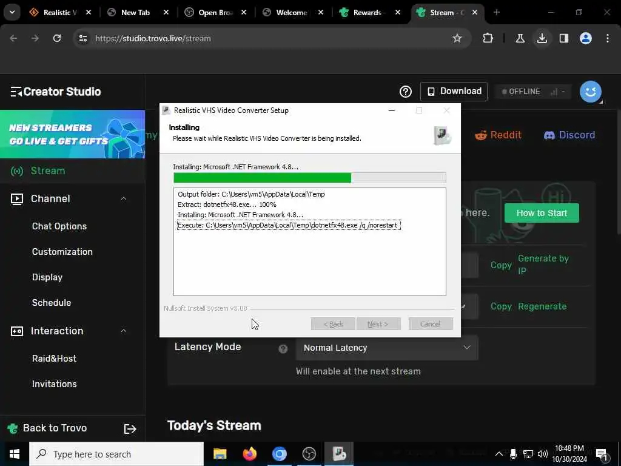621x466 pixels.
Task: Open Firefox from the taskbar
Action: (x=249, y=454)
